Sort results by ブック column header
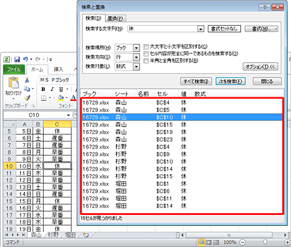291x247 pixels. coord(97,94)
